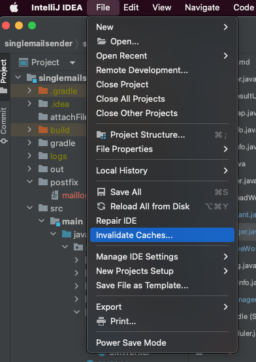Screen dimensions: 256x362
Task: Click the Project Structure icon item
Action: click(101, 135)
